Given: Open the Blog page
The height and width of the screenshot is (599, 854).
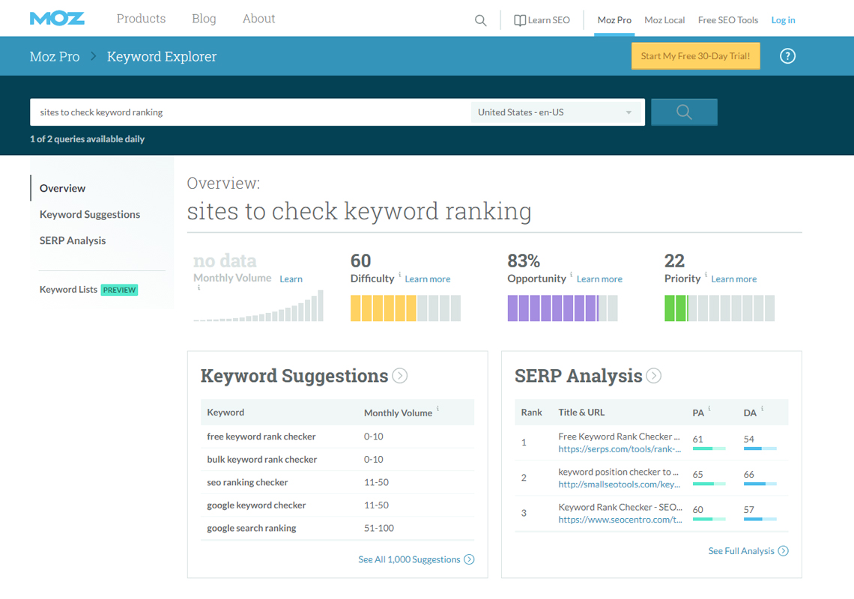Looking at the screenshot, I should click(204, 19).
